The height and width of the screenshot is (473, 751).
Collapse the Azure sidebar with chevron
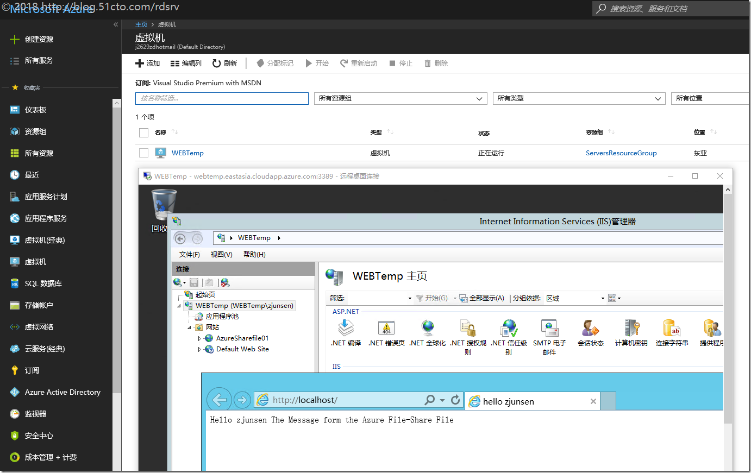pos(116,24)
